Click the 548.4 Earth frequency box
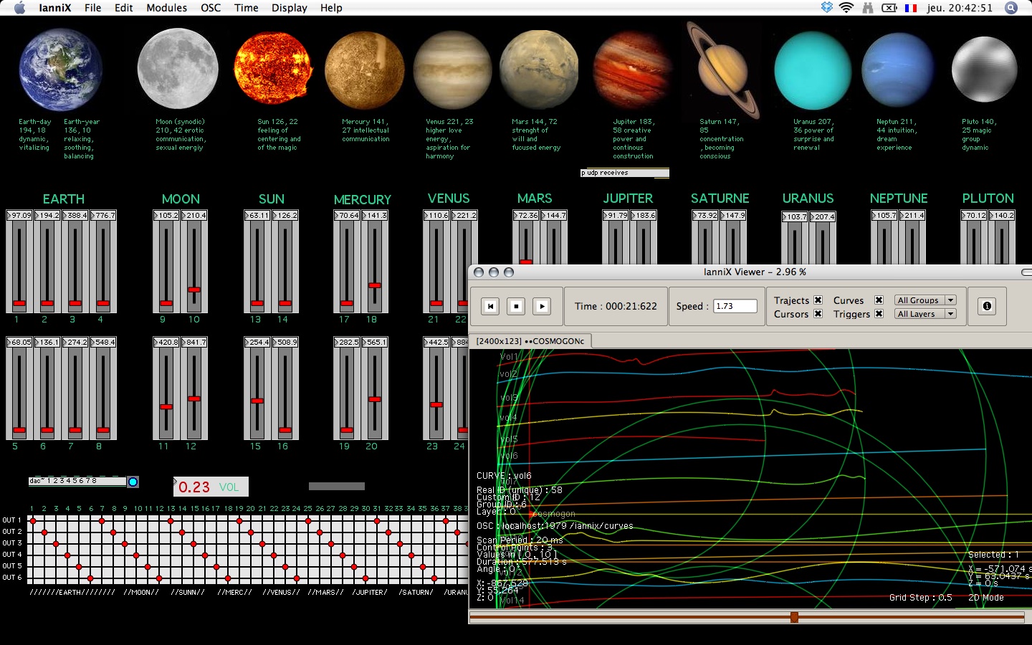1032x645 pixels. pyautogui.click(x=103, y=342)
